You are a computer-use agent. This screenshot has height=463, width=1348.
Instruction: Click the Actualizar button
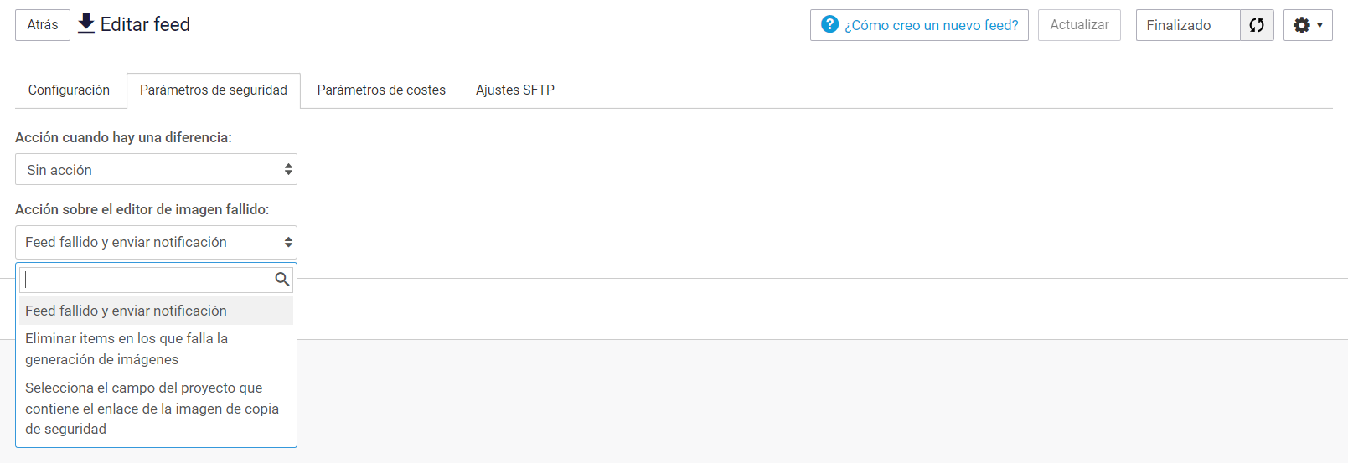pos(1079,25)
